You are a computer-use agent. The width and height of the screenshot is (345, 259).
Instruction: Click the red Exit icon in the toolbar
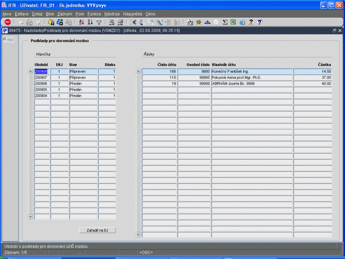click(x=8, y=22)
